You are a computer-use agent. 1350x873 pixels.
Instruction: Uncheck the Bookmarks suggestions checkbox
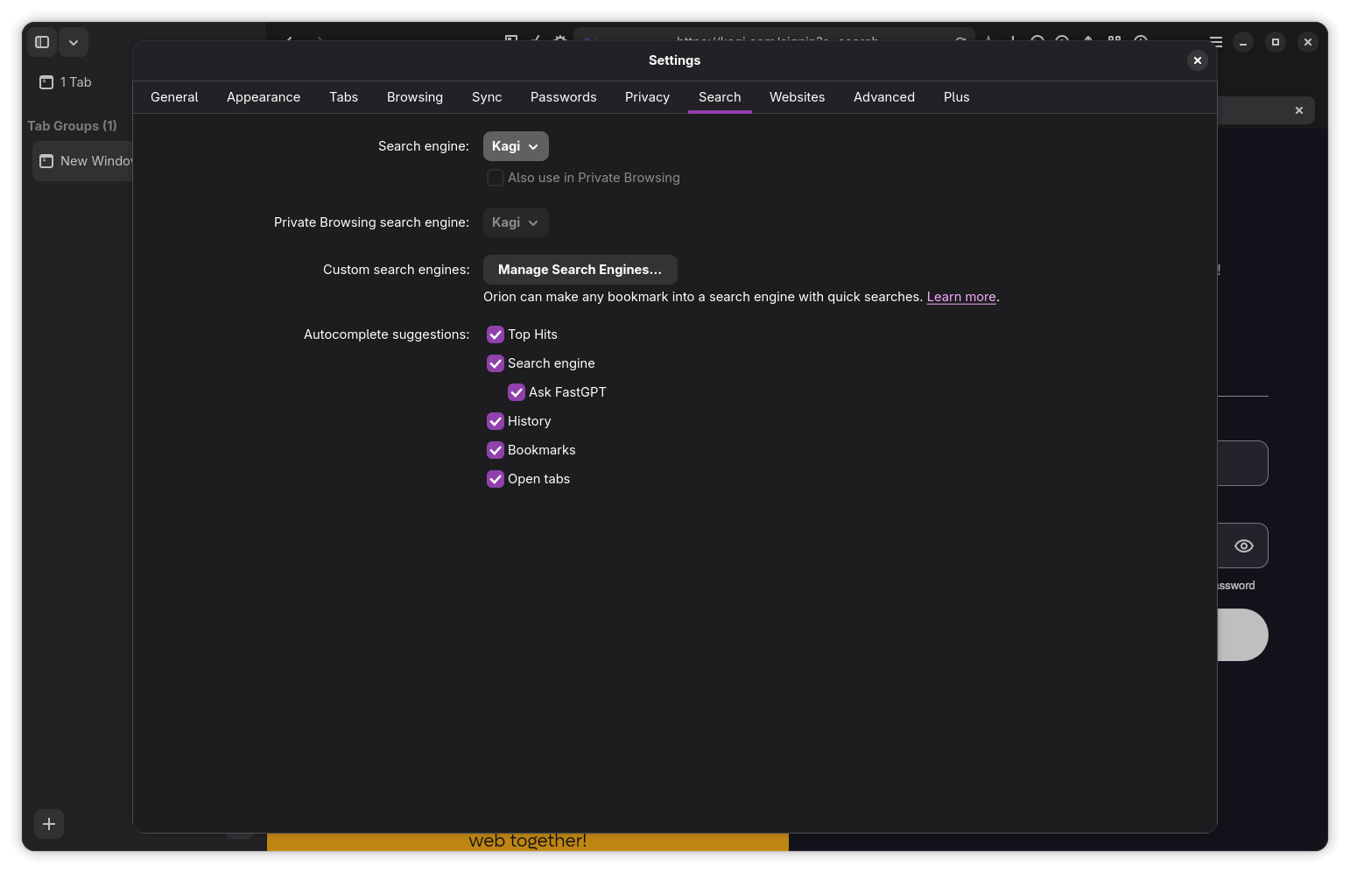click(x=496, y=450)
